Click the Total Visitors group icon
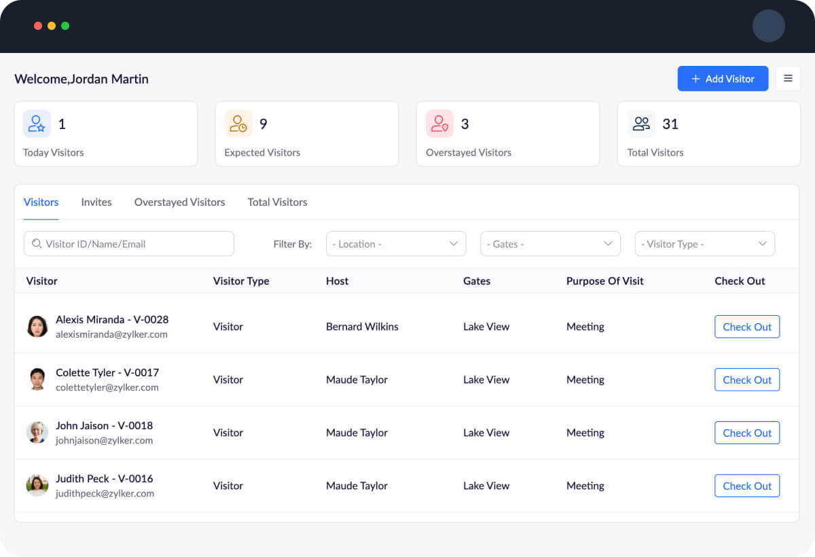 tap(641, 124)
